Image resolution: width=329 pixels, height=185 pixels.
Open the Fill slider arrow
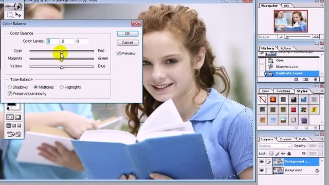(320, 153)
